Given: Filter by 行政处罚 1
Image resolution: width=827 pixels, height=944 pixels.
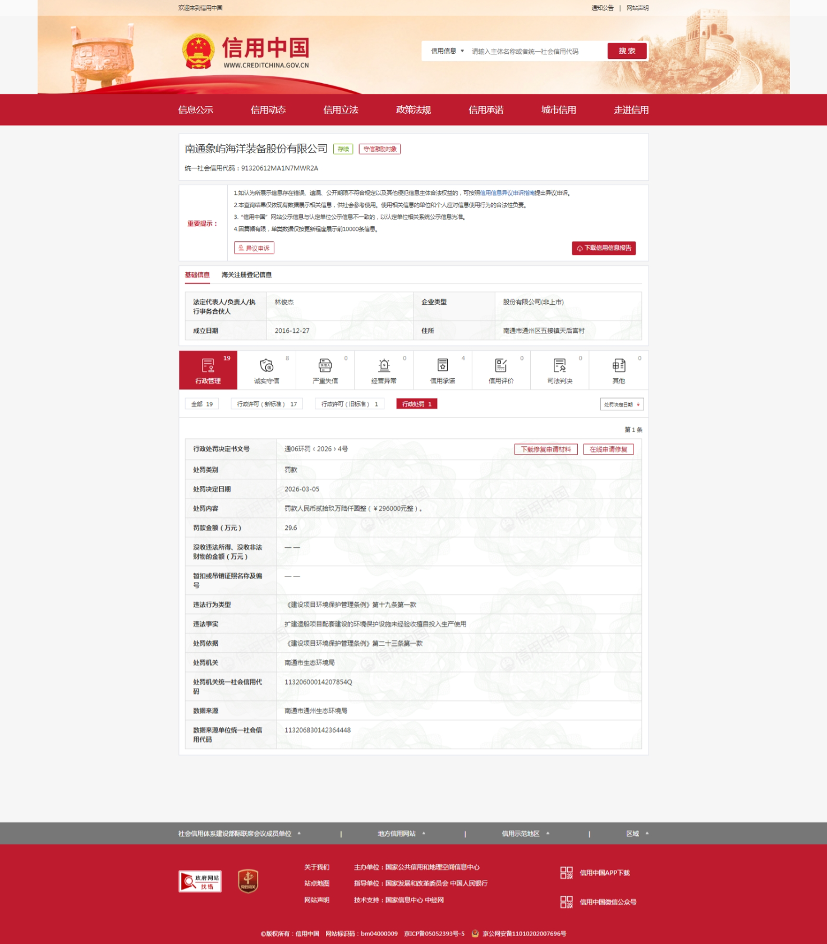Looking at the screenshot, I should [x=417, y=404].
